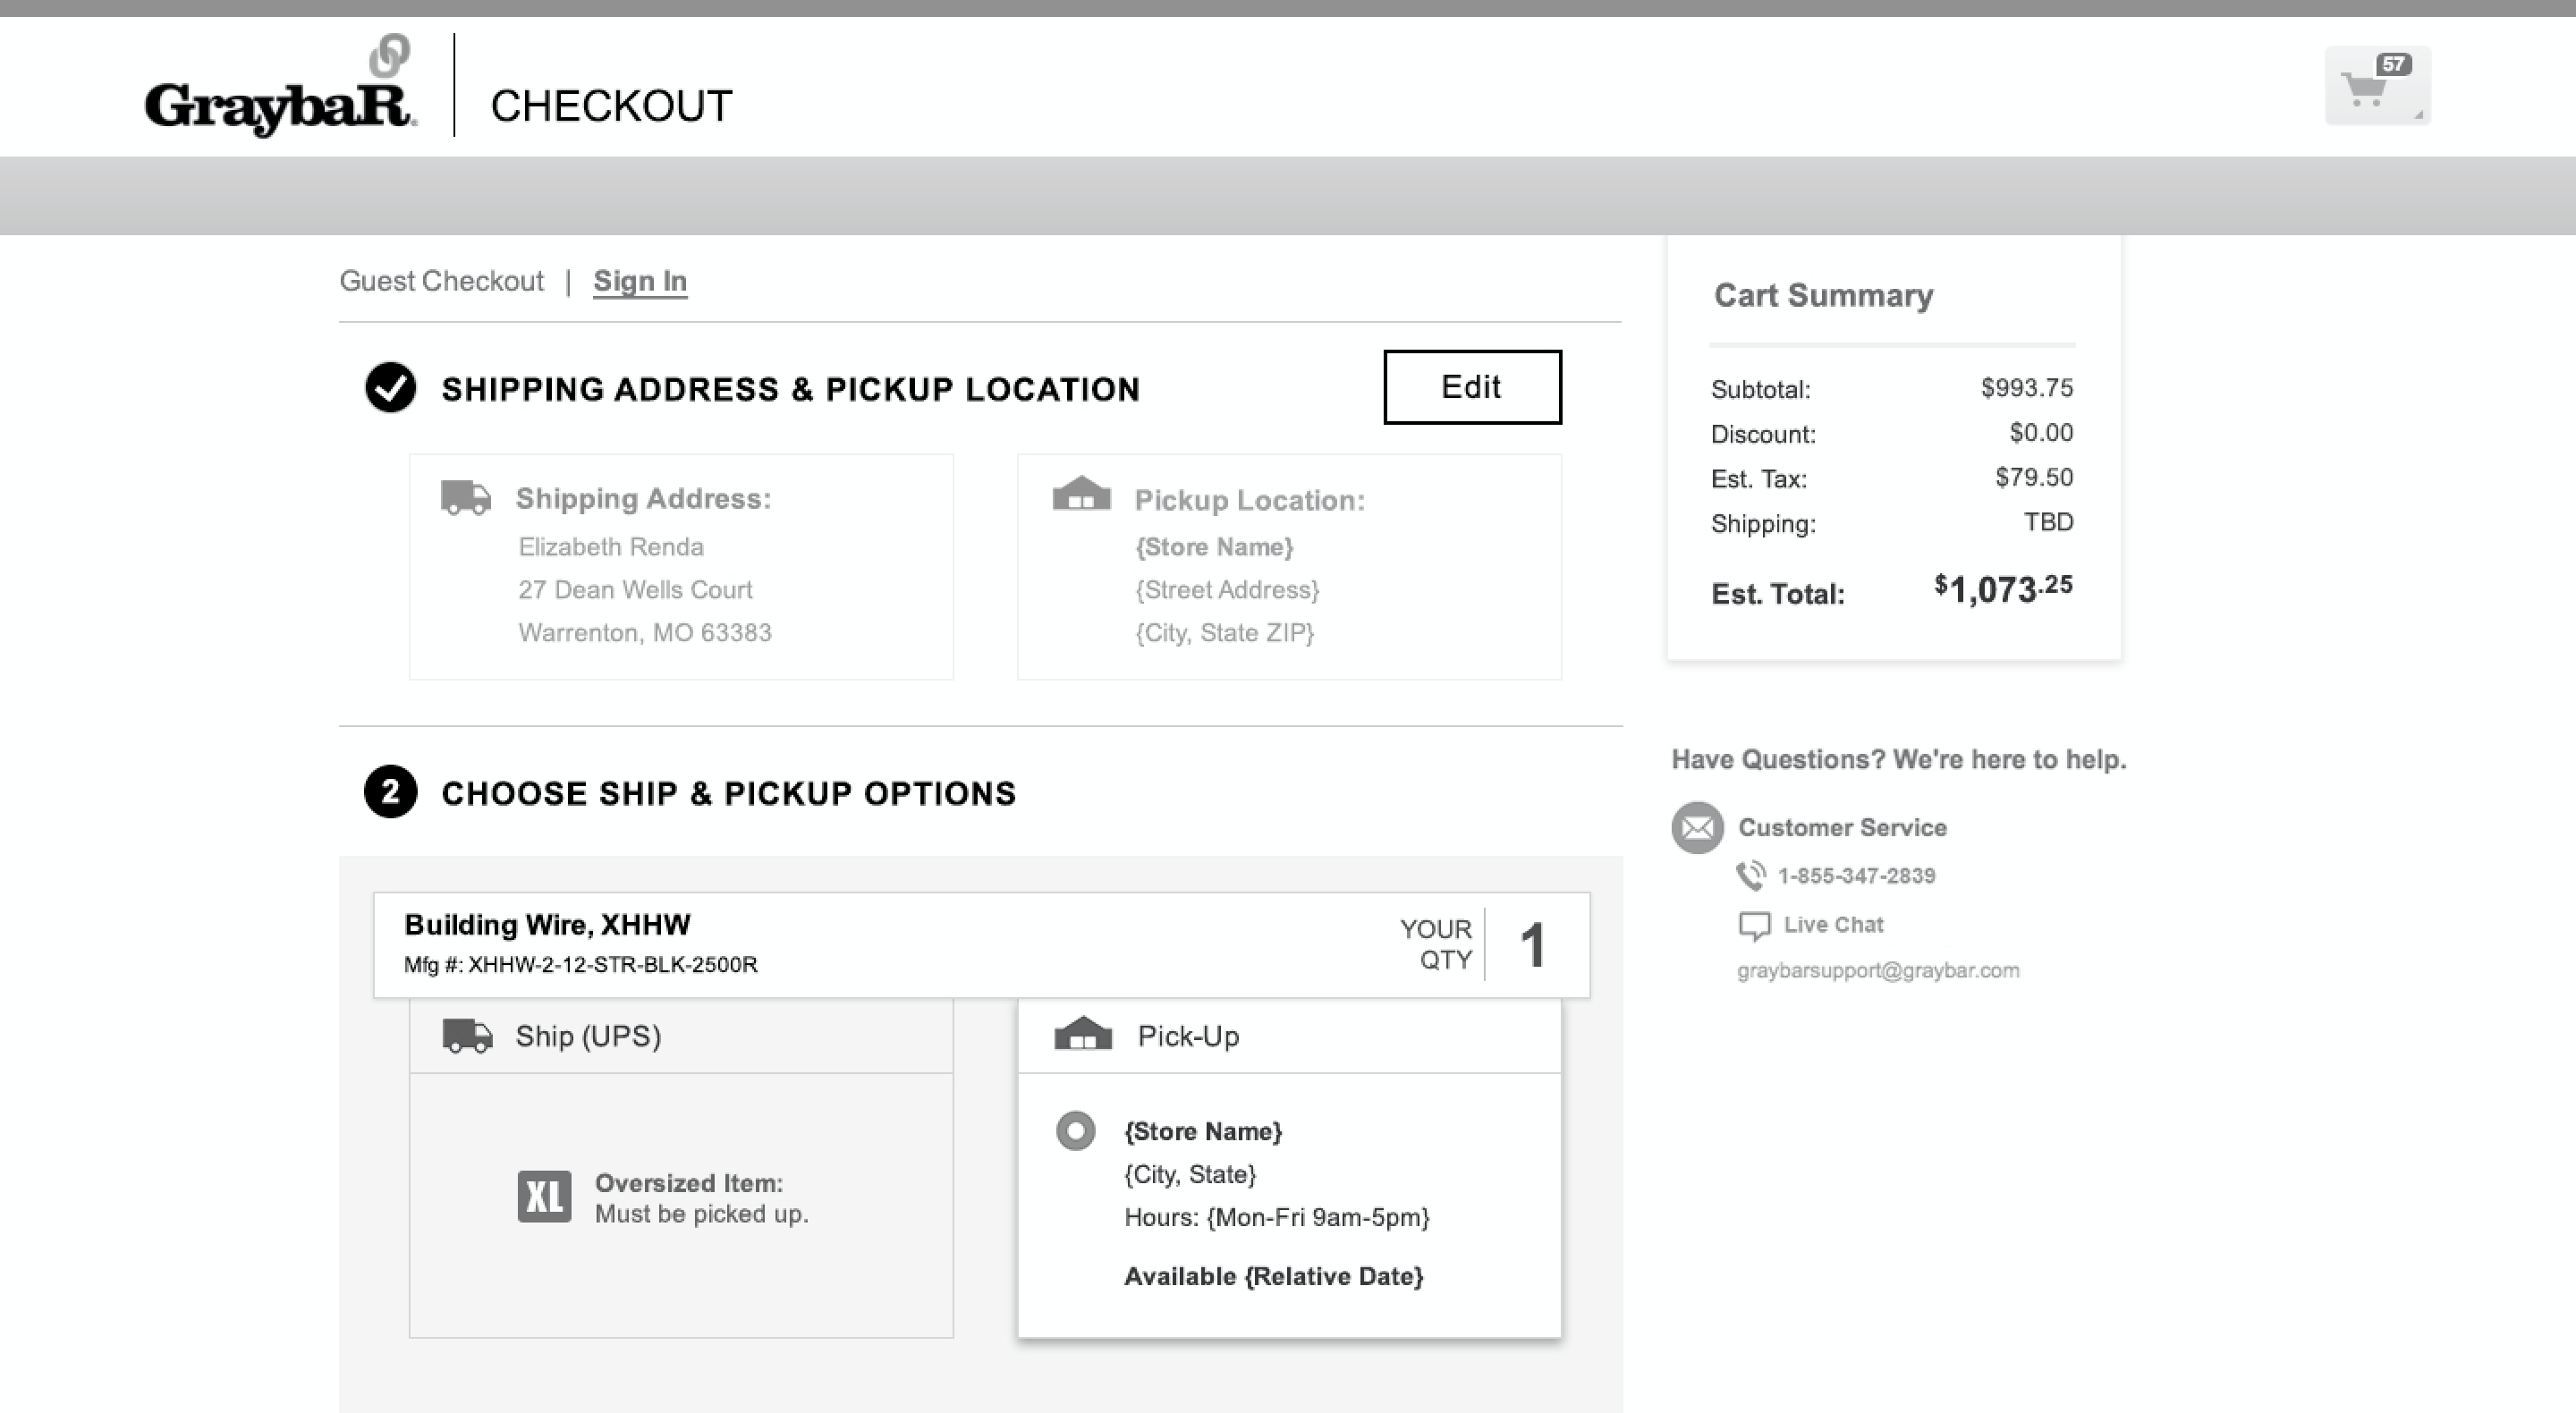Click the quantity field for Building Wire, XHHW
The height and width of the screenshot is (1413, 2576).
pos(1533,944)
